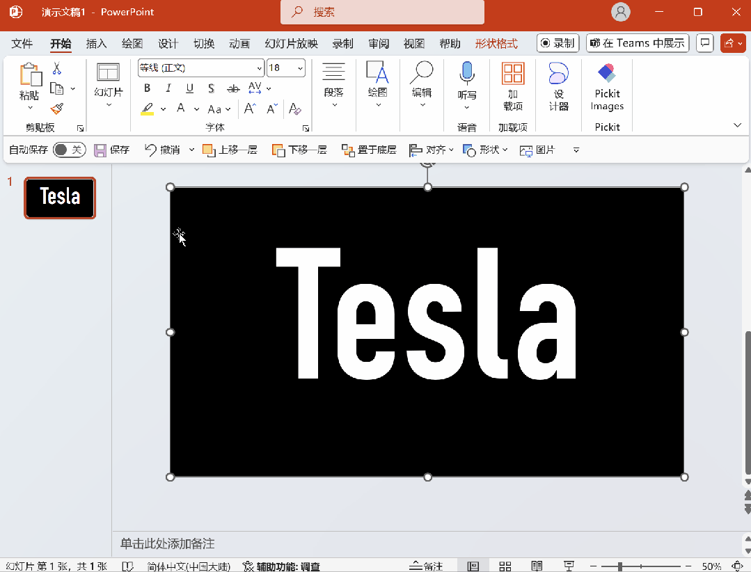The height and width of the screenshot is (572, 751).
Task: Click the Record button at the top right
Action: point(558,43)
